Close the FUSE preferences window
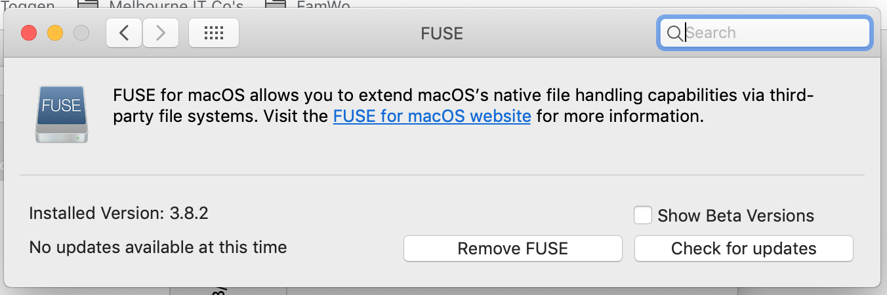The height and width of the screenshot is (295, 887). 30,33
